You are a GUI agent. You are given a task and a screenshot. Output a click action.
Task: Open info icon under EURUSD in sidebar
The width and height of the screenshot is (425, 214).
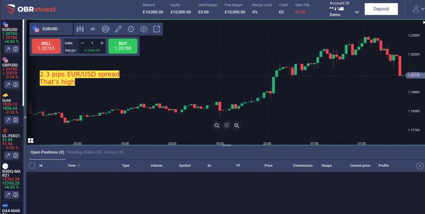15,49
